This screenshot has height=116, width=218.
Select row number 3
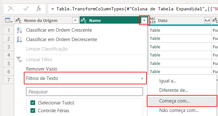tap(8, 47)
